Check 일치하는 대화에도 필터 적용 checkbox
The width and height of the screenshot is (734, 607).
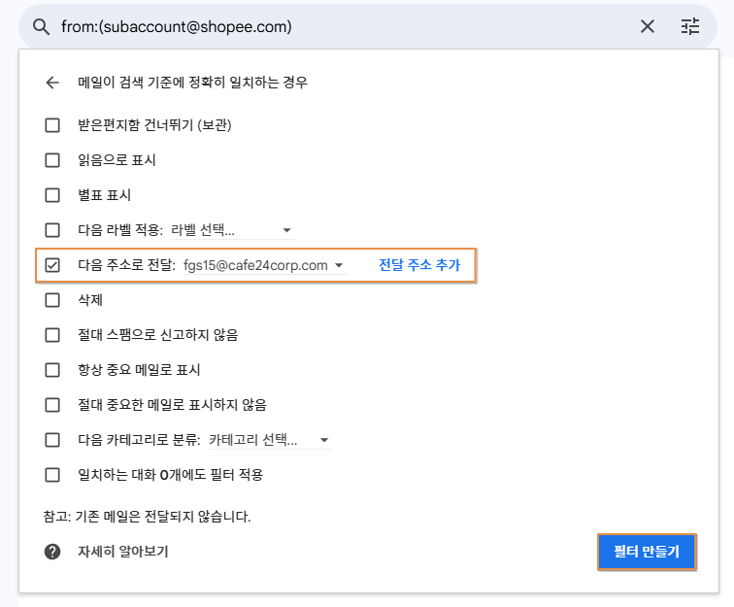coord(52,474)
